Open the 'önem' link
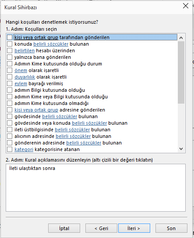 click(21, 70)
